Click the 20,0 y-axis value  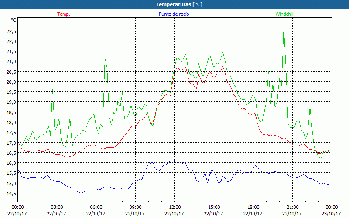click(x=11, y=82)
